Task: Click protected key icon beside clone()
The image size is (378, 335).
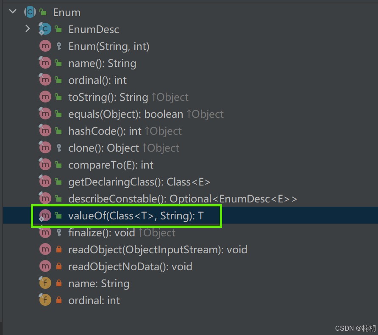Action: tap(59, 148)
